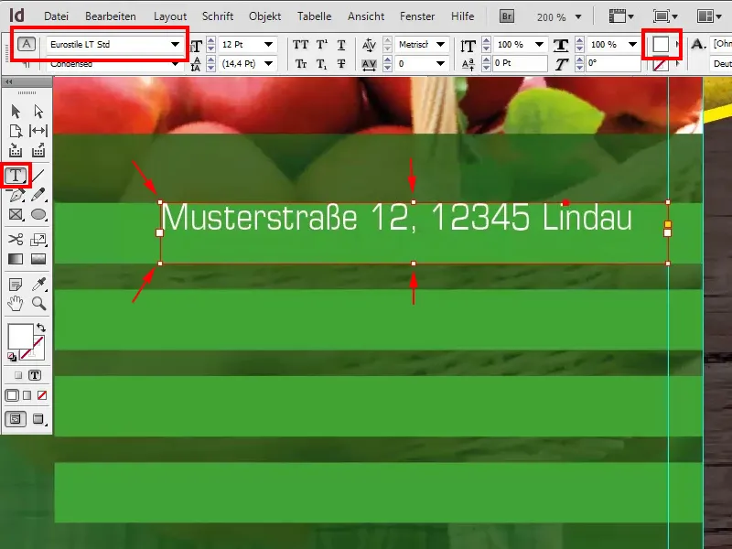This screenshot has width=732, height=549.
Task: Open the Tabelle menu
Action: (314, 16)
